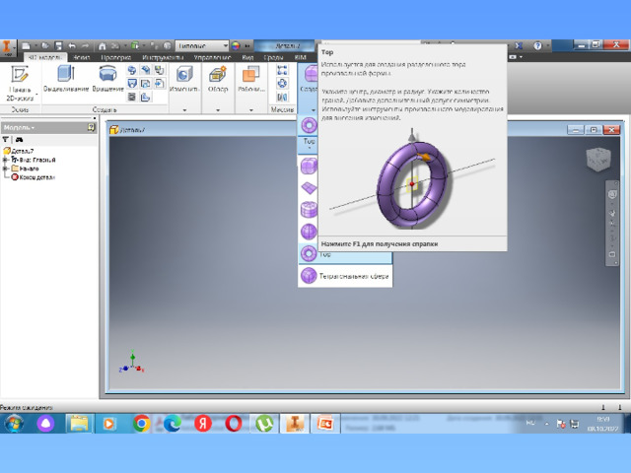
Task: Click the Extrude (Выдавливание) tool
Action: point(66,79)
